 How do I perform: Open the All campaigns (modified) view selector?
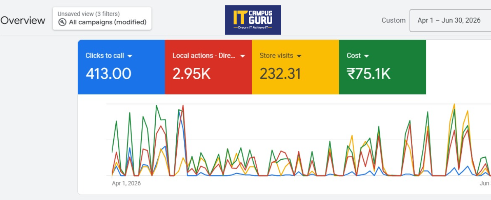tap(102, 19)
